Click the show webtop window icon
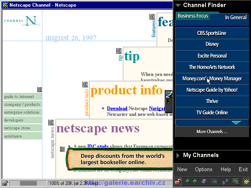 214,181
